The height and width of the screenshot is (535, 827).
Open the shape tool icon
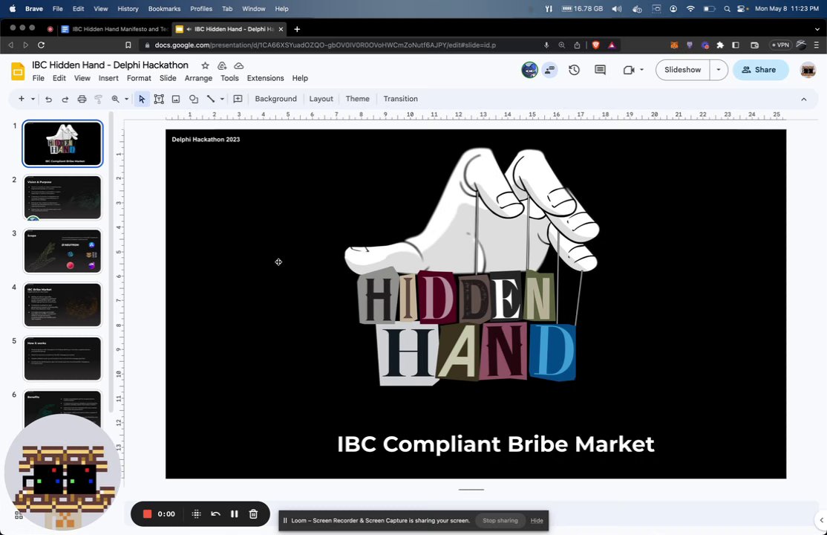point(194,99)
